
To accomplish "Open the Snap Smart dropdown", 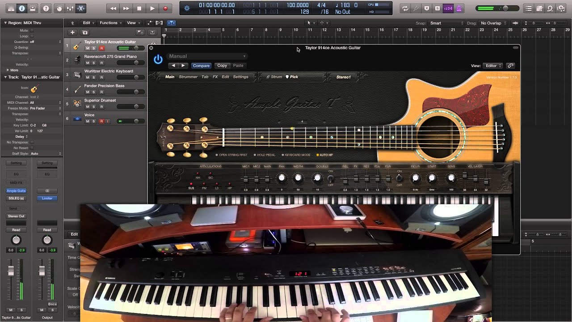I will pyautogui.click(x=446, y=23).
